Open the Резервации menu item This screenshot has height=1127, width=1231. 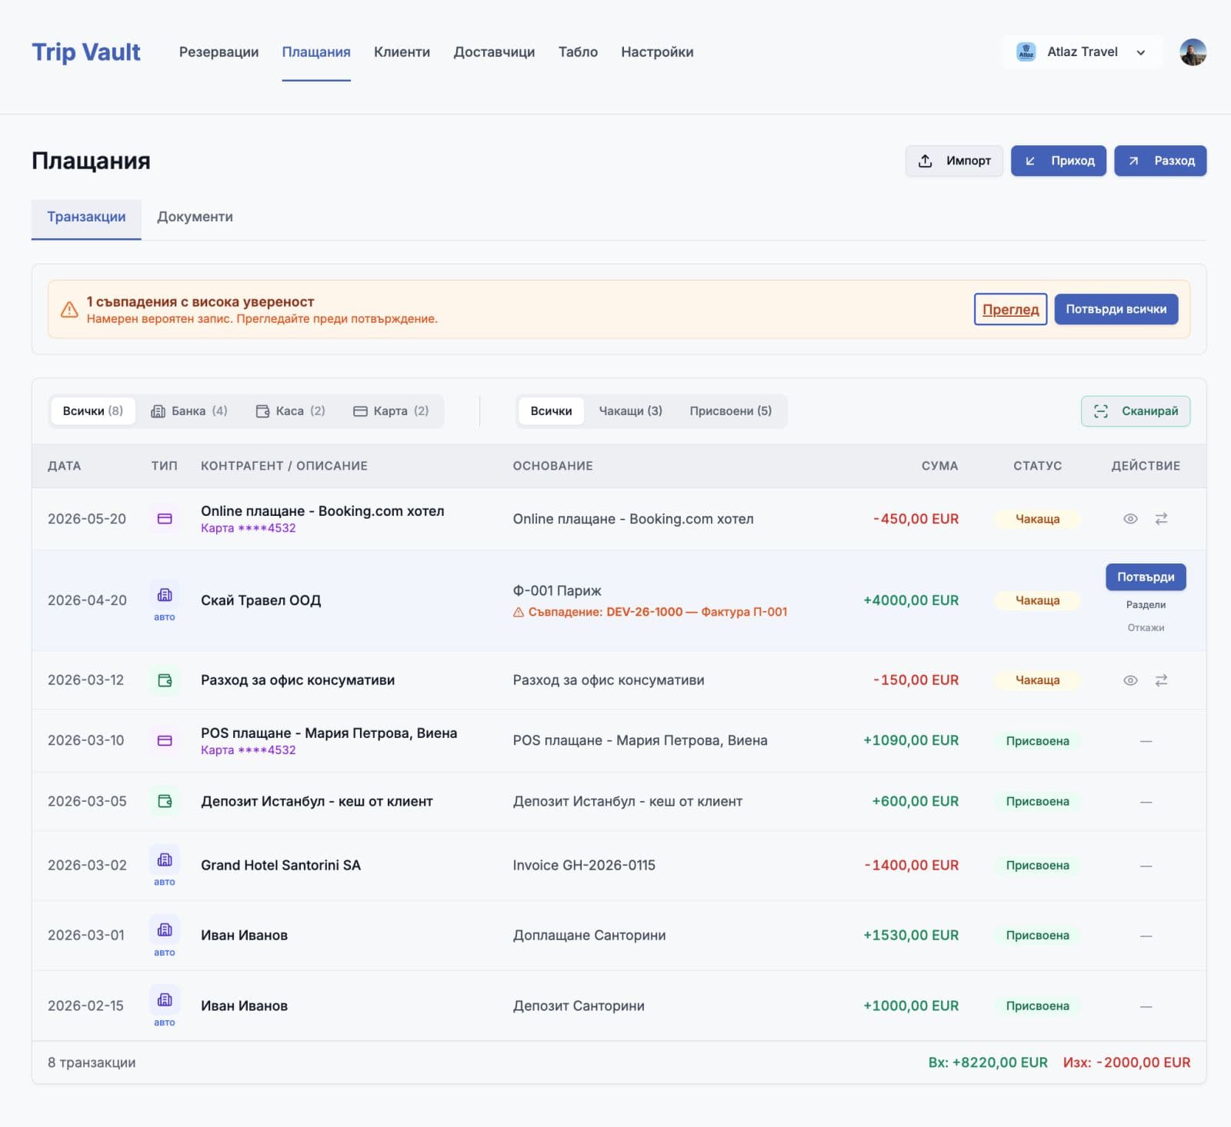click(x=219, y=52)
